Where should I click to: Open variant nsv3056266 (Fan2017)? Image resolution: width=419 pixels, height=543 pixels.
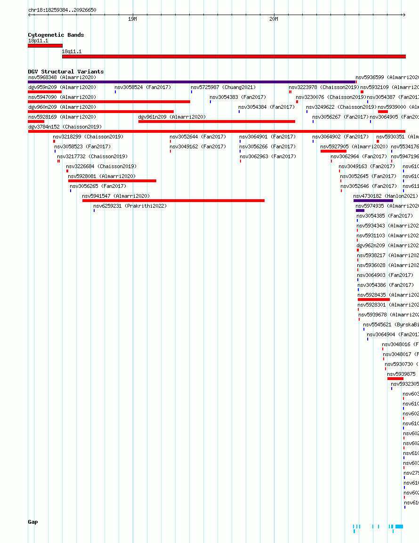click(268, 146)
